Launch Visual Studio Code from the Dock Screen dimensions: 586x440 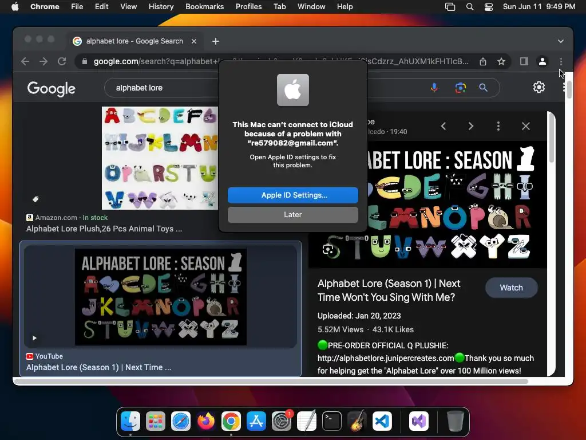coord(382,421)
